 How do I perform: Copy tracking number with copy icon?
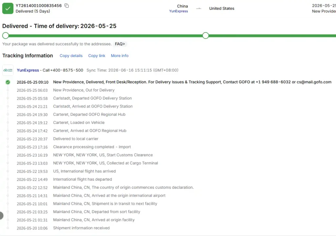(x=67, y=6)
